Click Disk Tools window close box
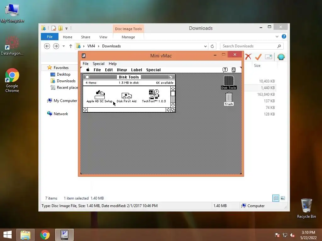322x241 pixels. click(x=87, y=77)
